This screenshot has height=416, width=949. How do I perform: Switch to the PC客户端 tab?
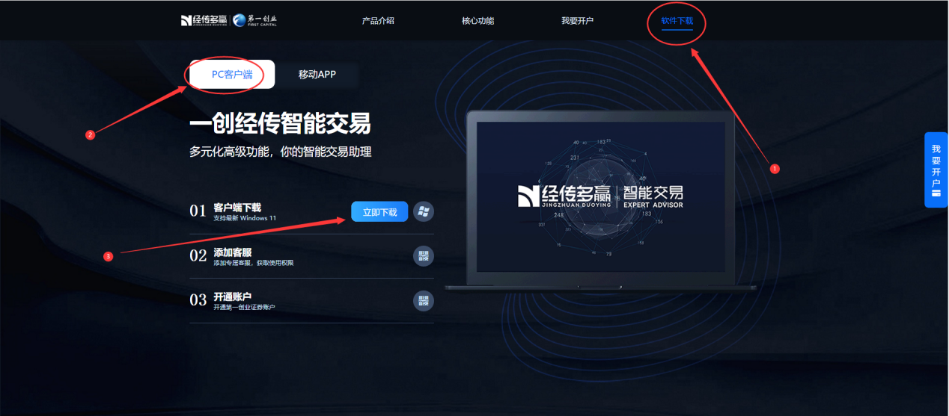click(x=232, y=75)
